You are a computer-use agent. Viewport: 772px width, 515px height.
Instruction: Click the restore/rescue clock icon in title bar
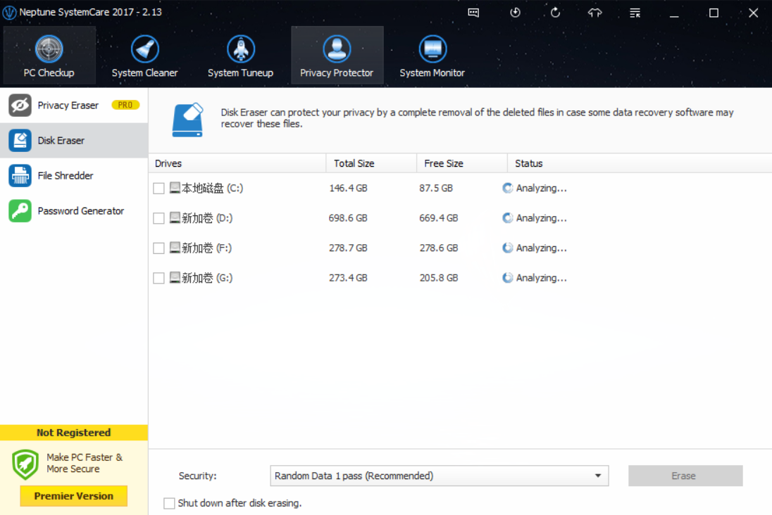click(x=515, y=13)
